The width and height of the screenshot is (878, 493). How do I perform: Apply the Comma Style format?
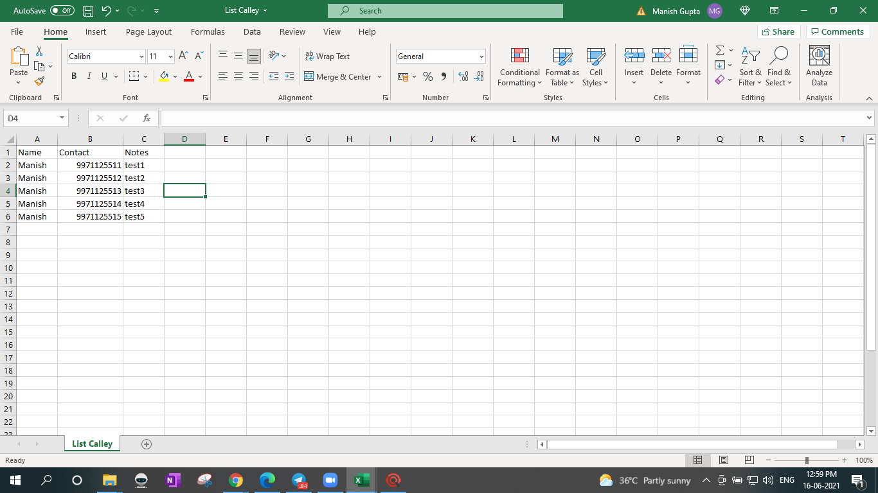[443, 77]
